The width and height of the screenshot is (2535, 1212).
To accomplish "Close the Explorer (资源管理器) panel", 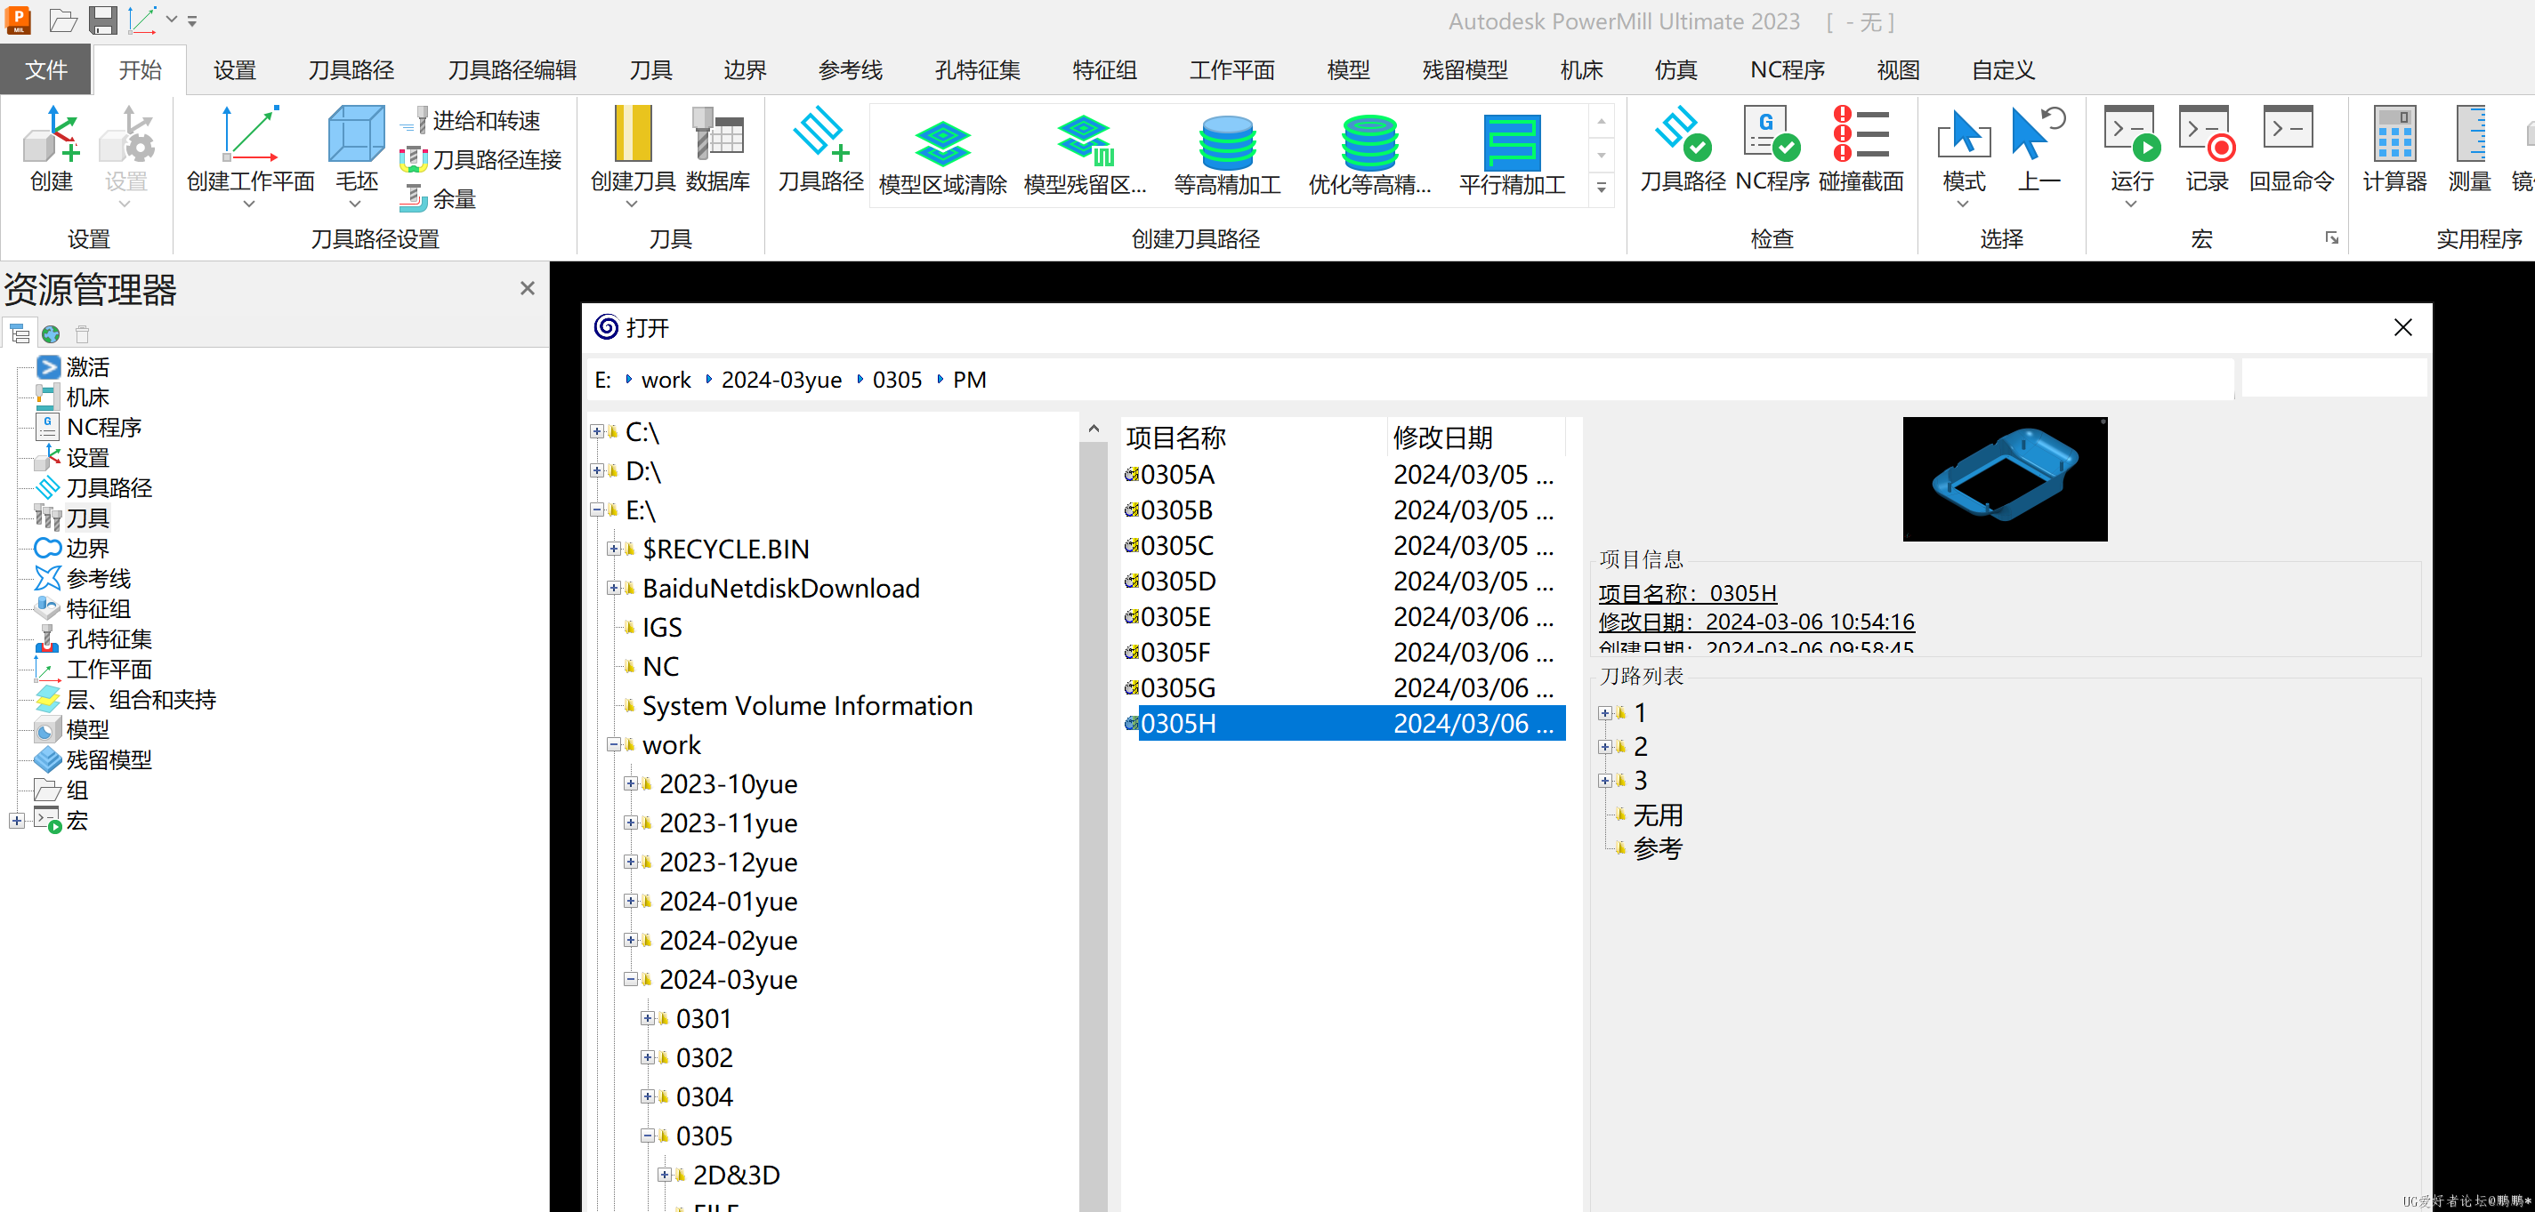I will click(528, 288).
